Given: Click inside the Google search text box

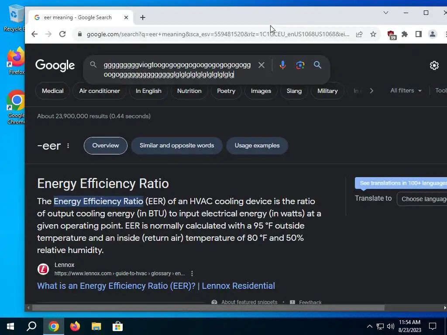Looking at the screenshot, I should point(177,70).
